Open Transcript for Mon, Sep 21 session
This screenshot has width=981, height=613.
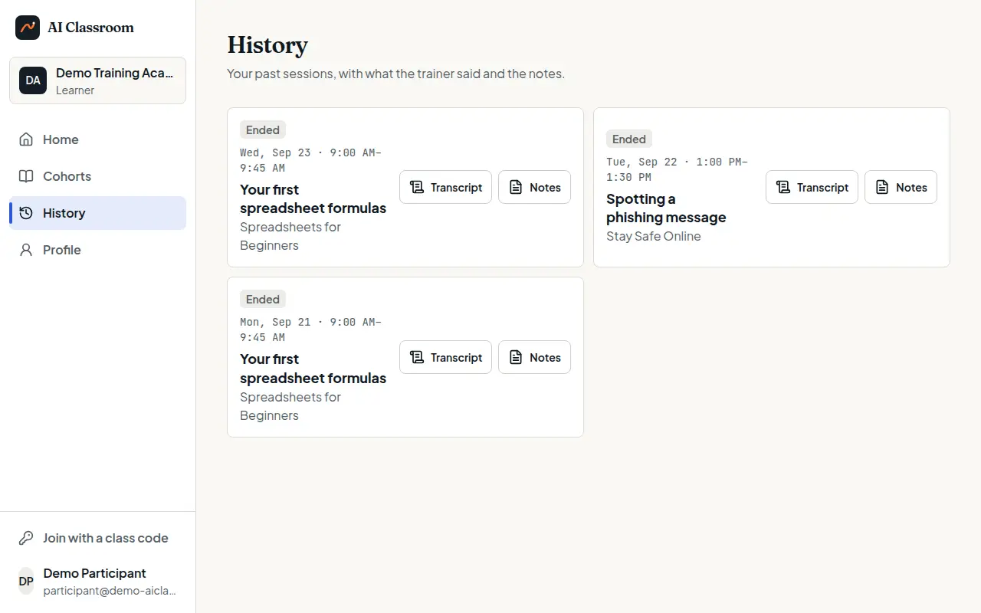coord(445,357)
